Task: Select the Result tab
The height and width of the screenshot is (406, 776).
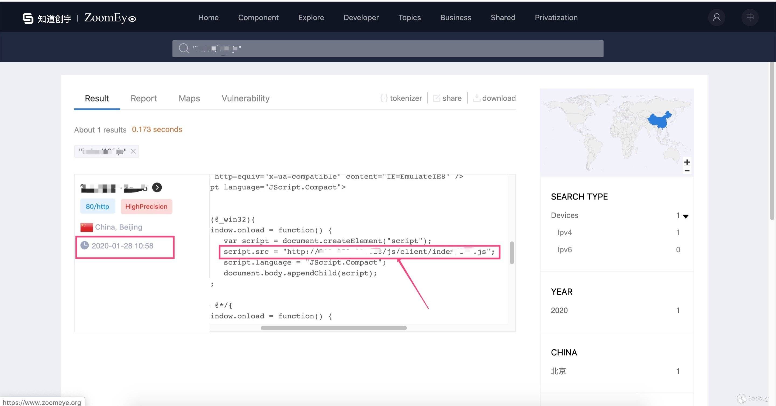Action: [96, 98]
